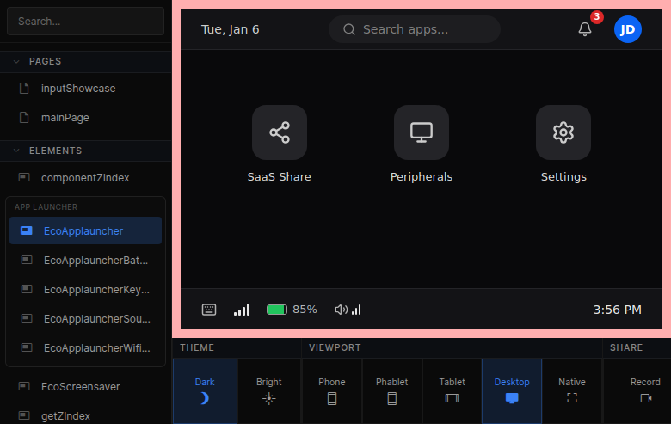Open the JD user avatar
Viewport: 671px width, 424px height.
628,29
